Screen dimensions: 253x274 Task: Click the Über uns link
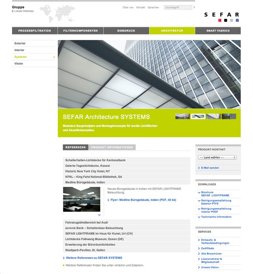[128, 7]
